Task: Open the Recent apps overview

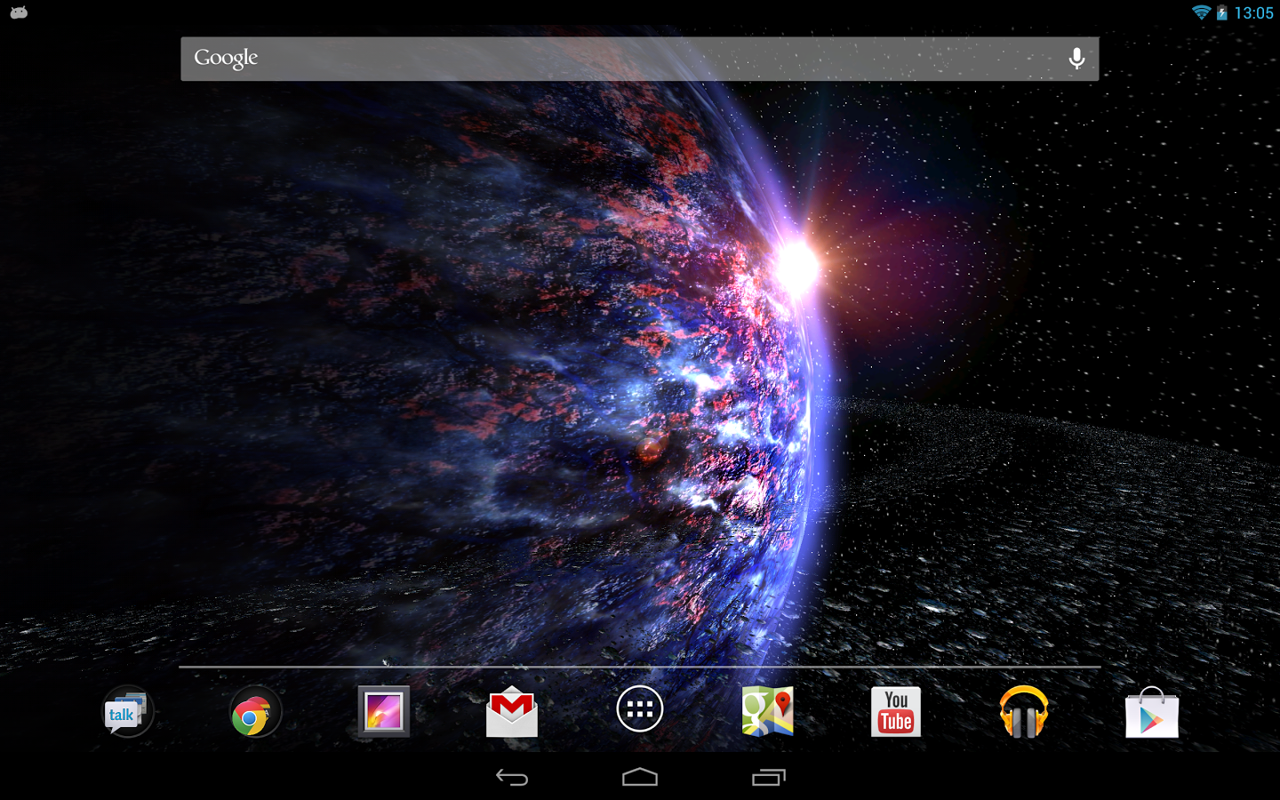Action: point(768,778)
